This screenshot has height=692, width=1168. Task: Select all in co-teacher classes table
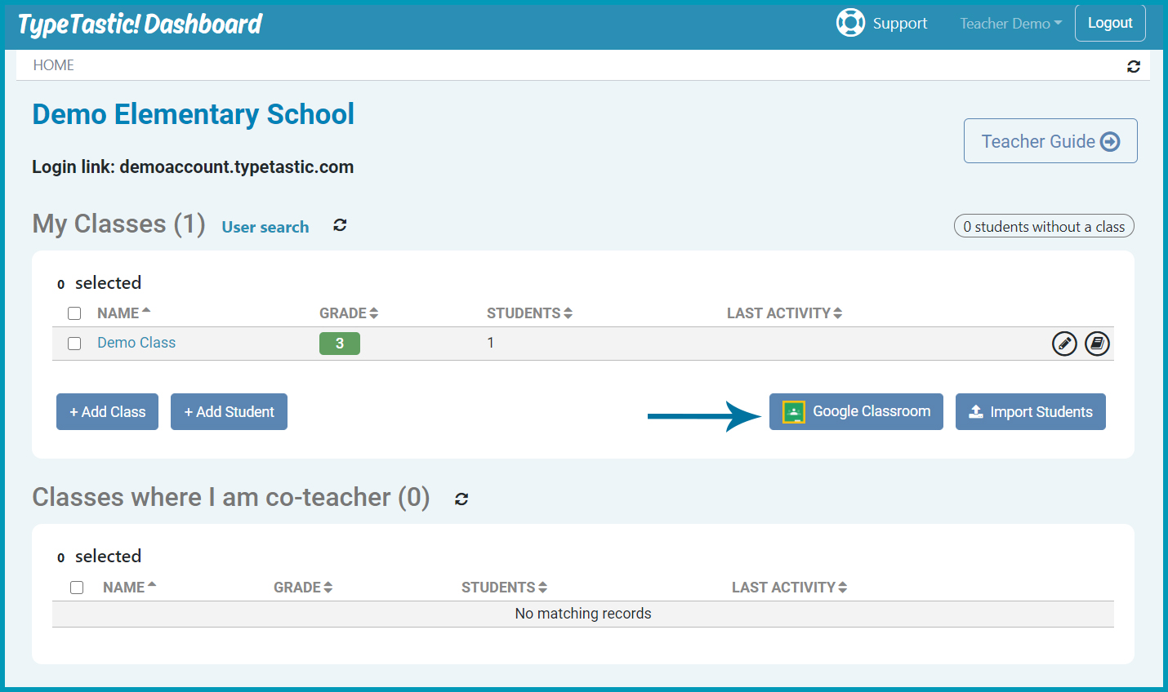[77, 588]
